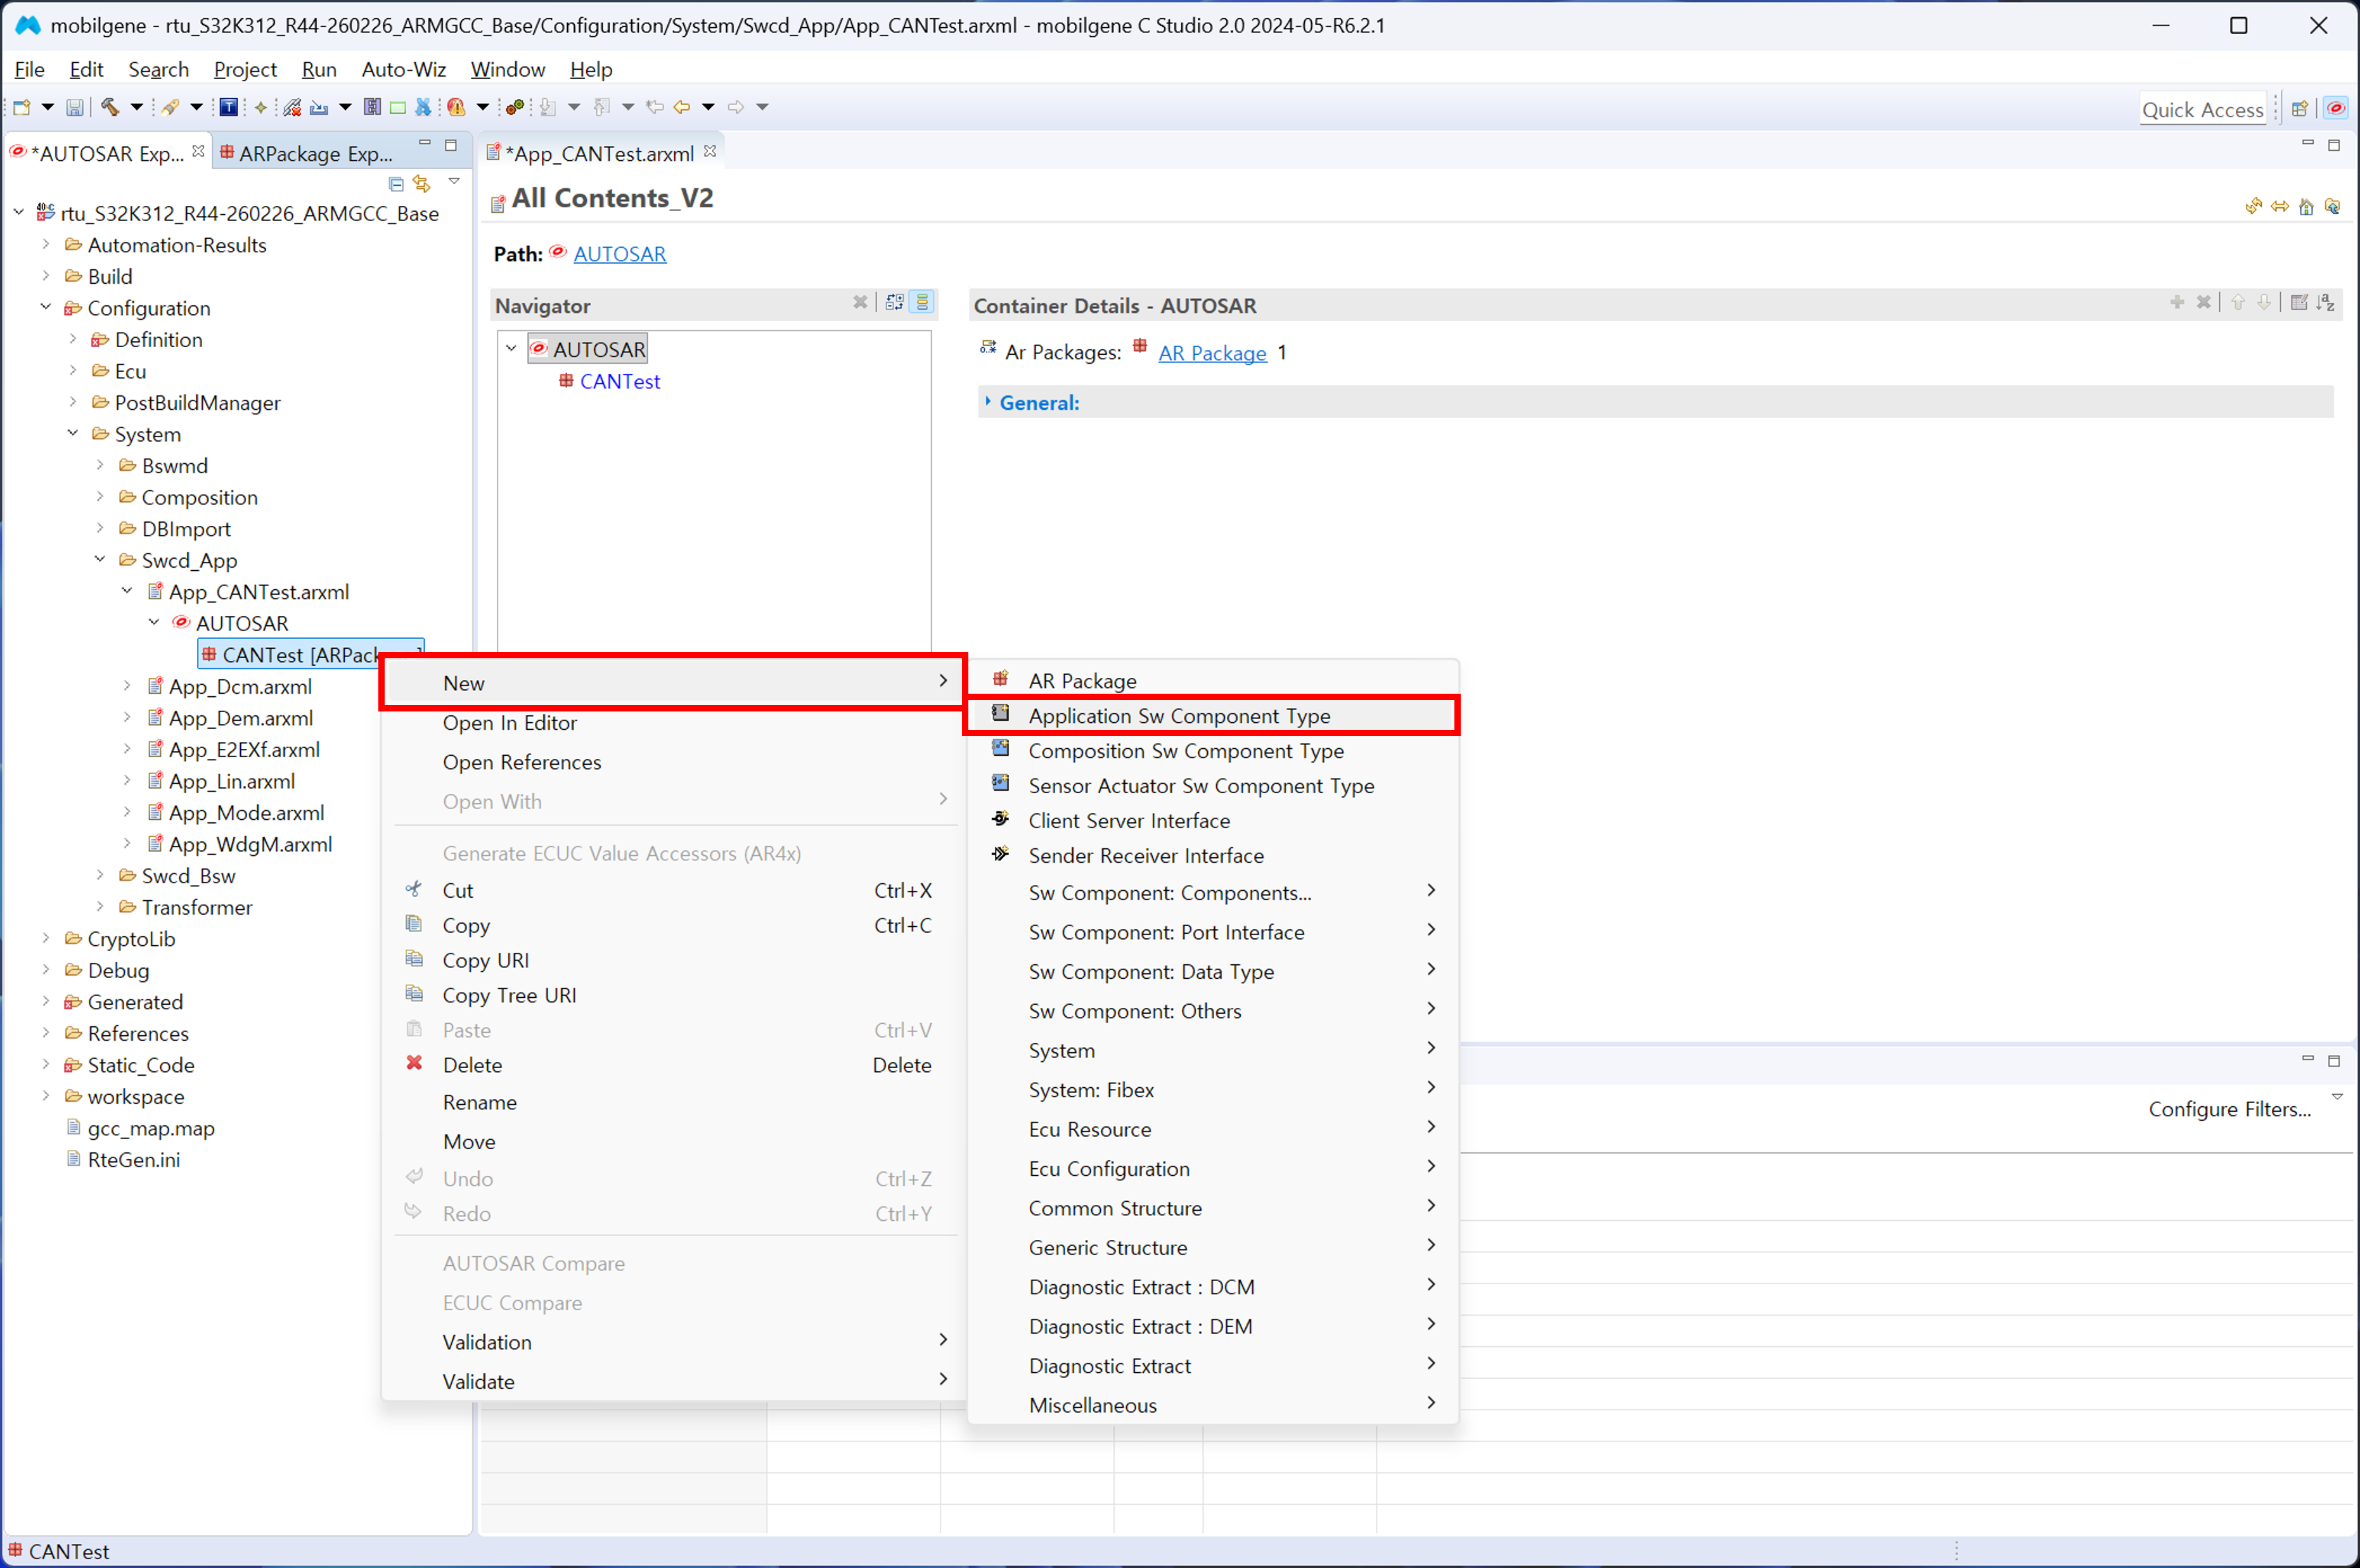Switch to the AUTOSAR perspective icon at top right
Image resolution: width=2360 pixels, height=1568 pixels.
tap(2336, 108)
